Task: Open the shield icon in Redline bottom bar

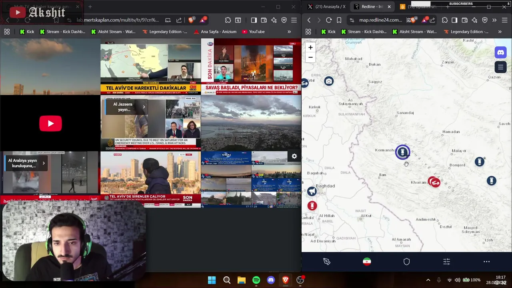Action: (406, 262)
